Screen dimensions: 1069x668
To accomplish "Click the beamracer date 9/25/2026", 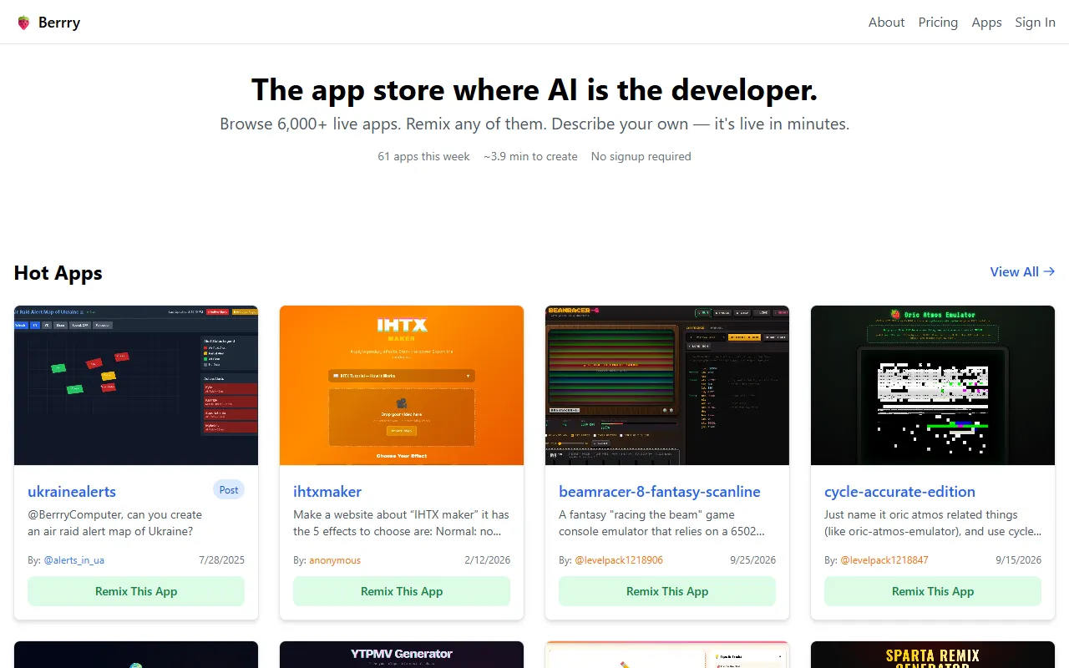I will [x=752, y=560].
